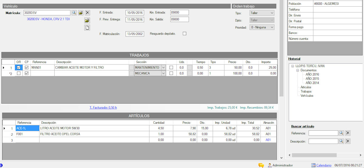Open the vehicle folder icon beside Honda CRV

tap(87, 20)
